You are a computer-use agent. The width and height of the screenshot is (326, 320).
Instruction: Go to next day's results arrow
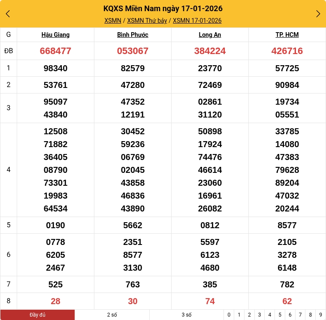(x=318, y=14)
